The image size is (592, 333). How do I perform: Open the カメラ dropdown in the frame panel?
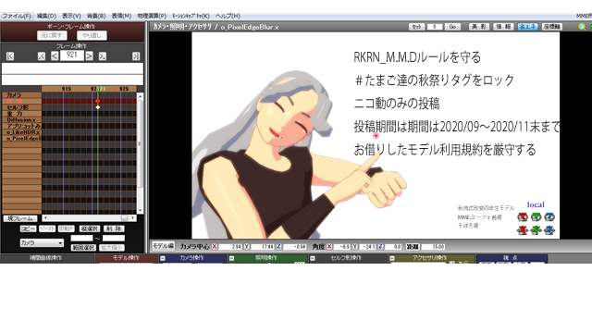(x=42, y=242)
